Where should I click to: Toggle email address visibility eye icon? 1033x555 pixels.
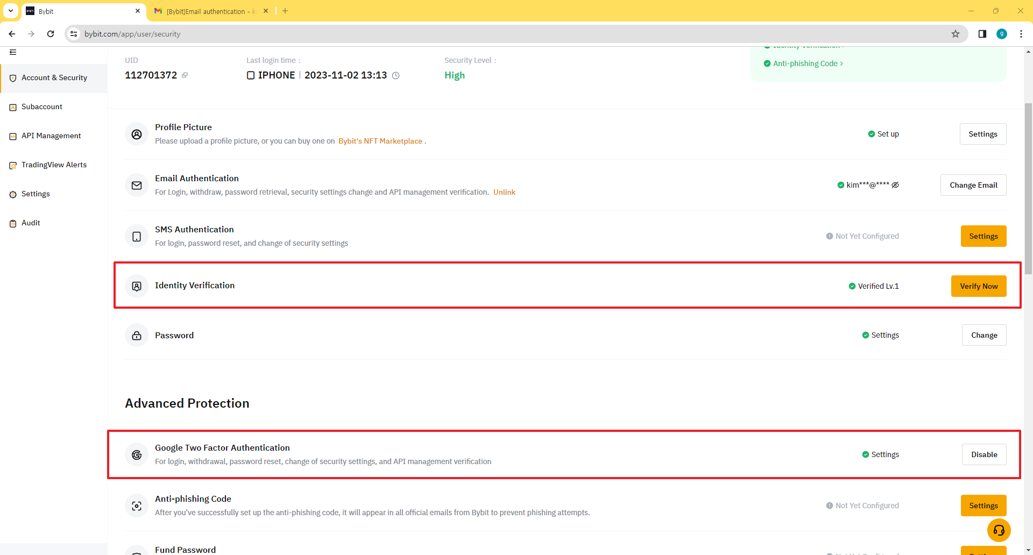[895, 185]
